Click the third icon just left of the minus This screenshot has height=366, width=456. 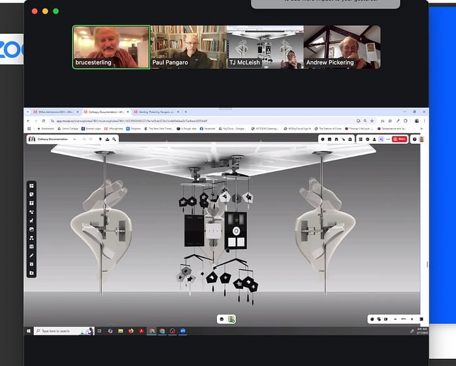pos(386,319)
